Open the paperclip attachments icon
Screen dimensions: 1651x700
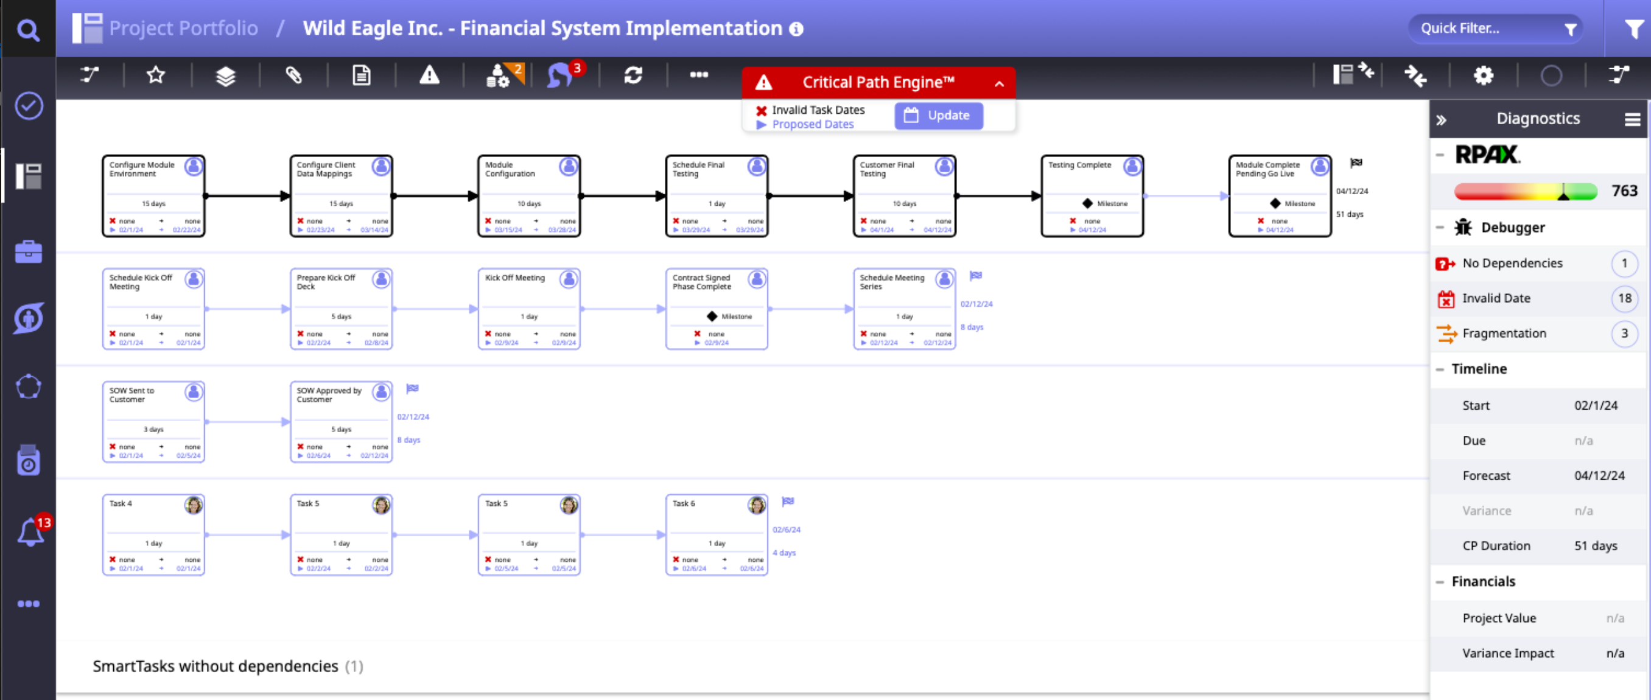[293, 75]
